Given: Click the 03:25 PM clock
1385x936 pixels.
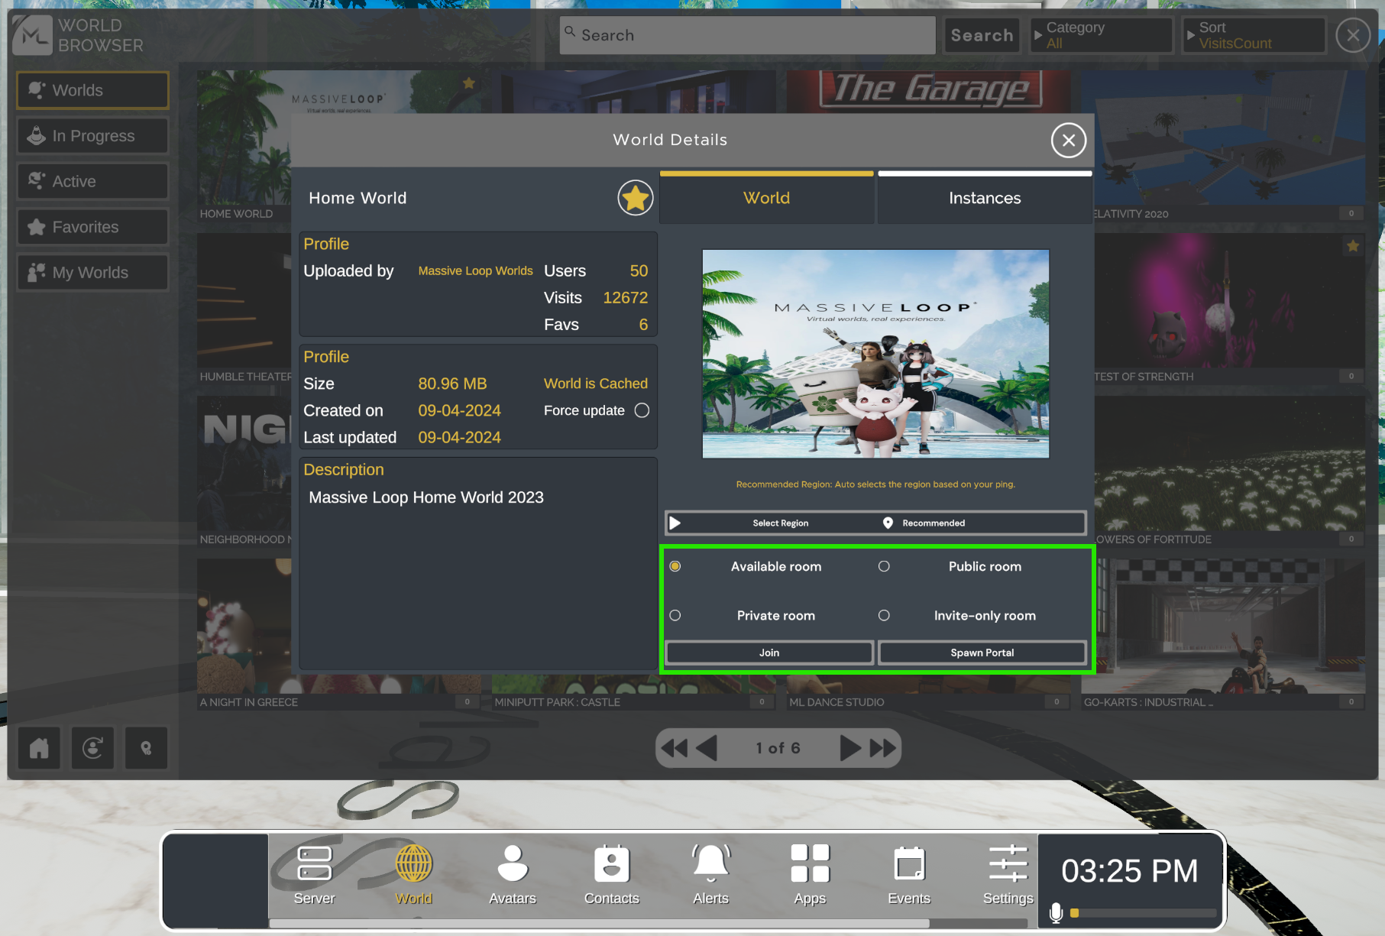Looking at the screenshot, I should coord(1129,870).
